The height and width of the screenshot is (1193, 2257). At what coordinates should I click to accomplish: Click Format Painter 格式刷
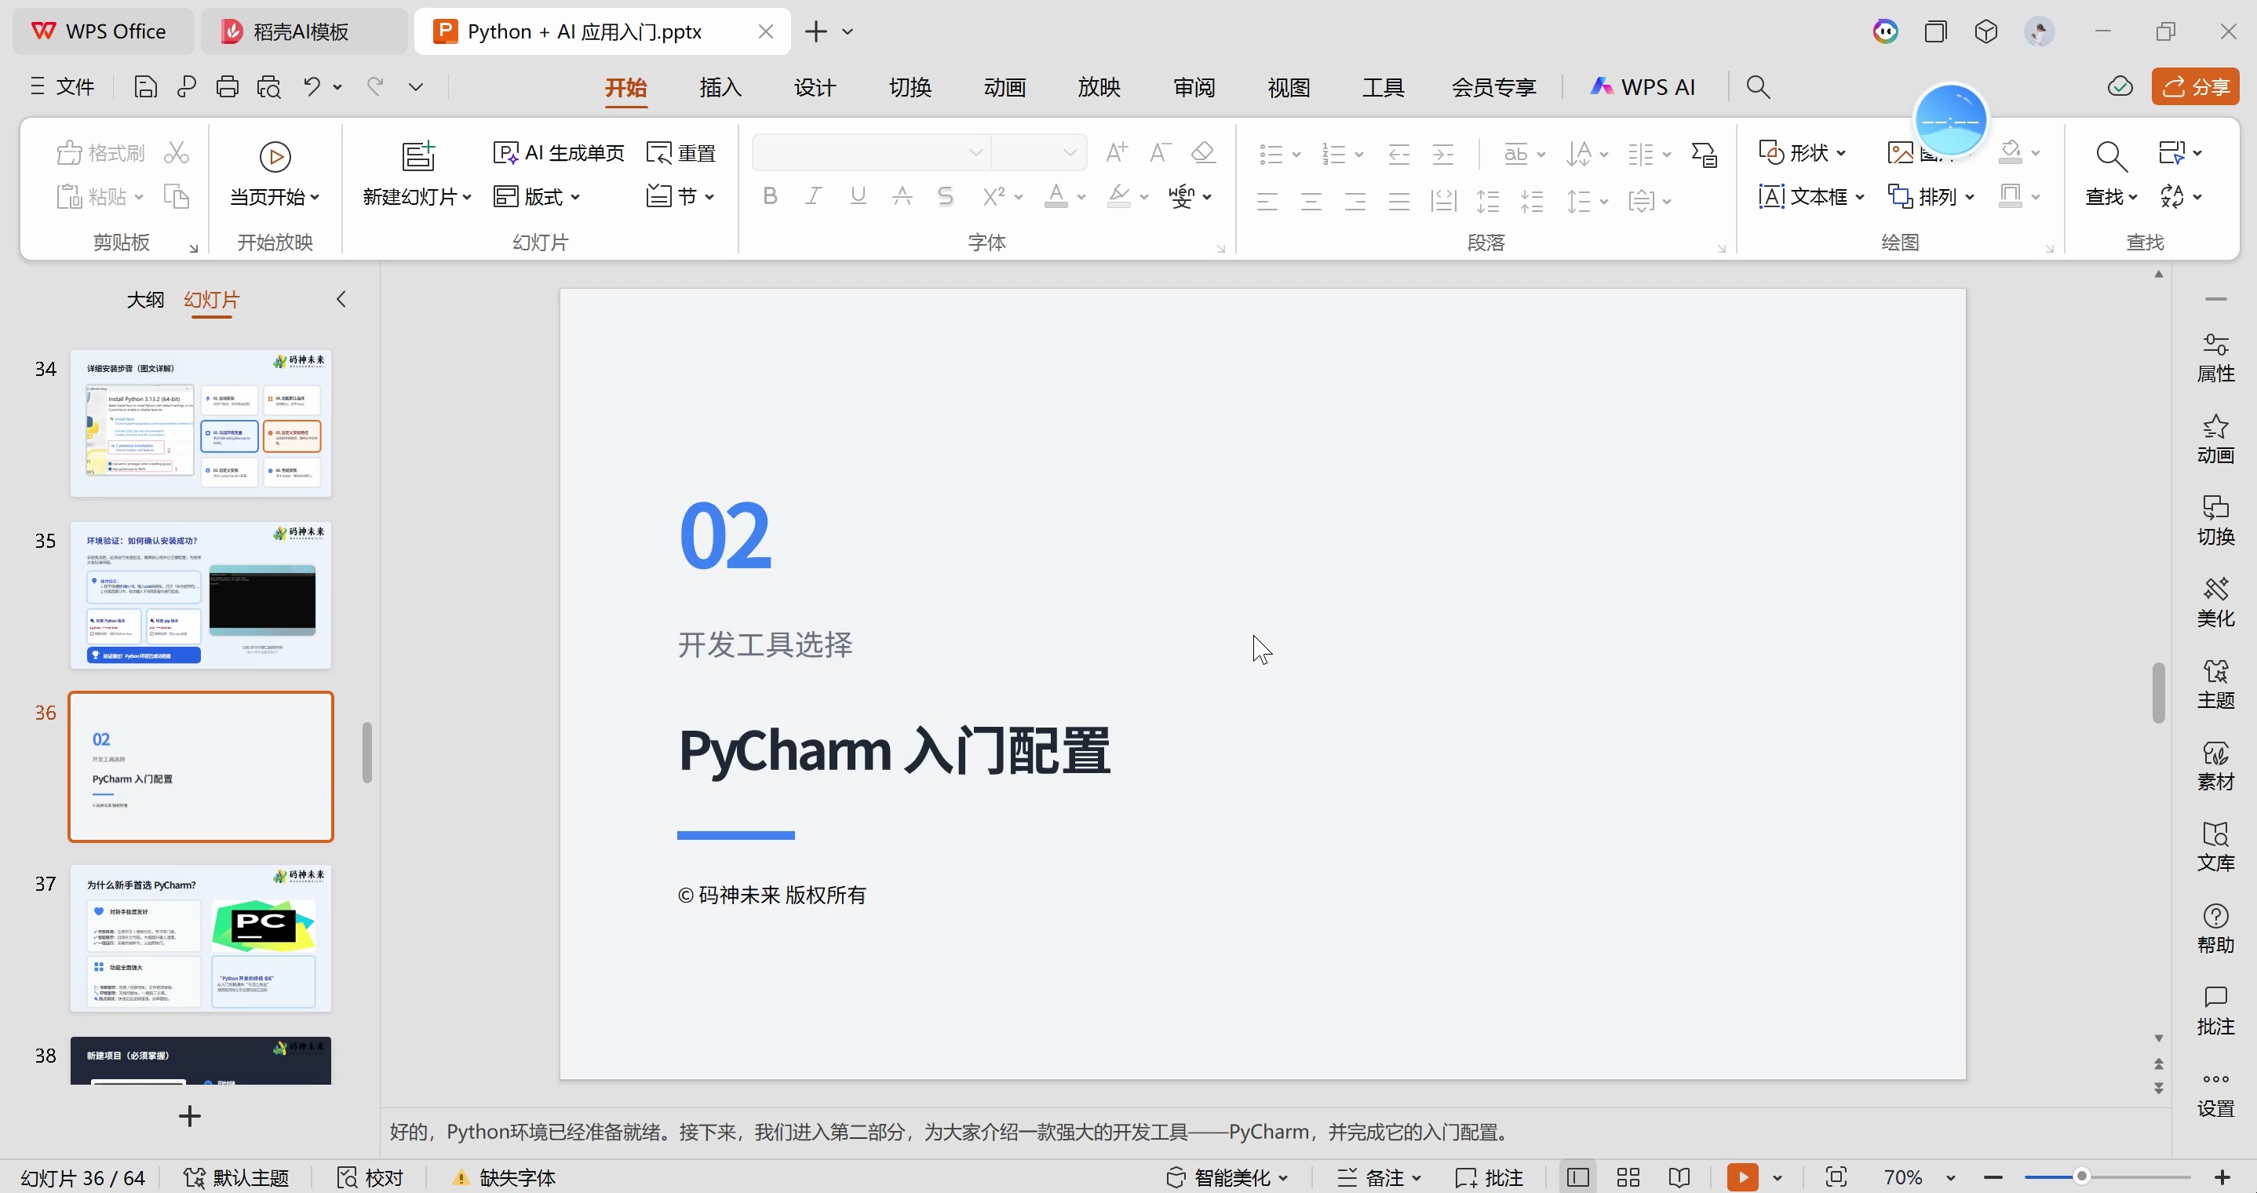(x=100, y=153)
